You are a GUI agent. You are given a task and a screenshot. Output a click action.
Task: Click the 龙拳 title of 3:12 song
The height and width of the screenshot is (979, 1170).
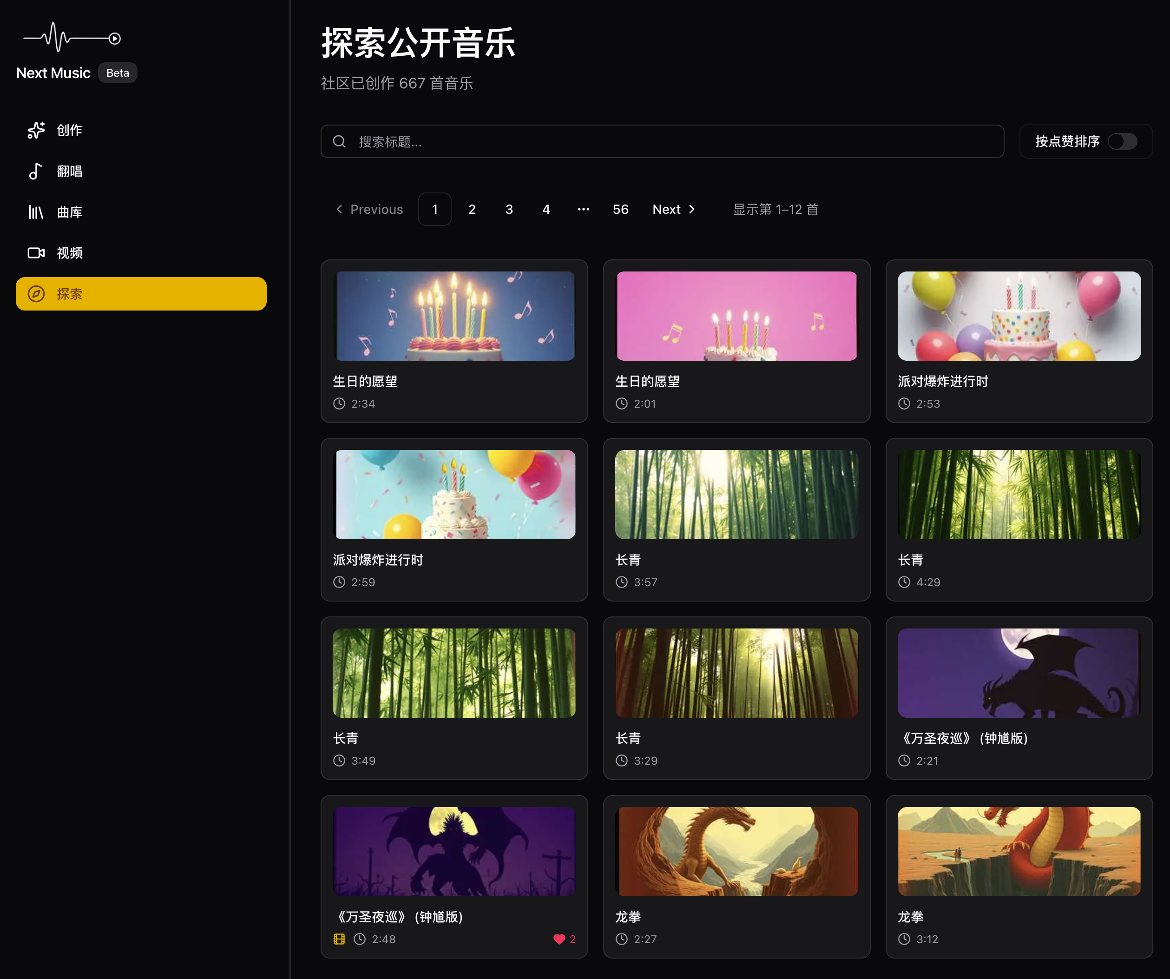[x=910, y=917]
